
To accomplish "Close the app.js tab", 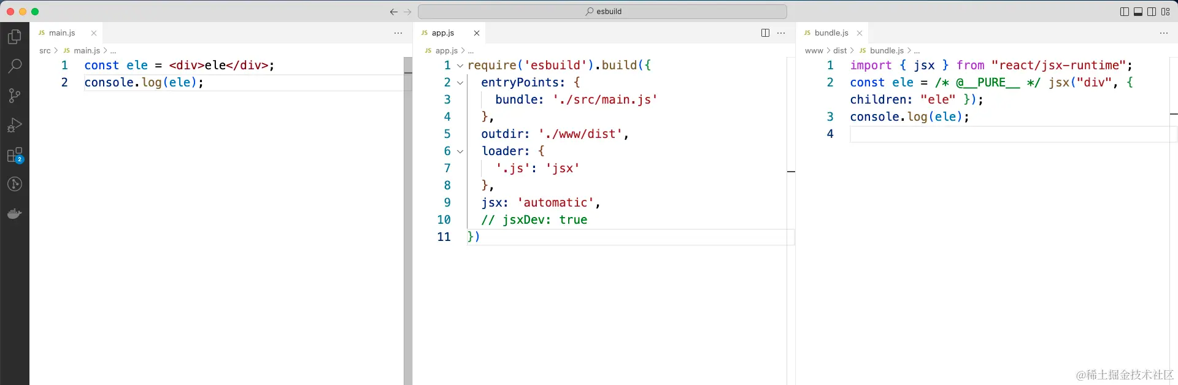I will pyautogui.click(x=477, y=33).
